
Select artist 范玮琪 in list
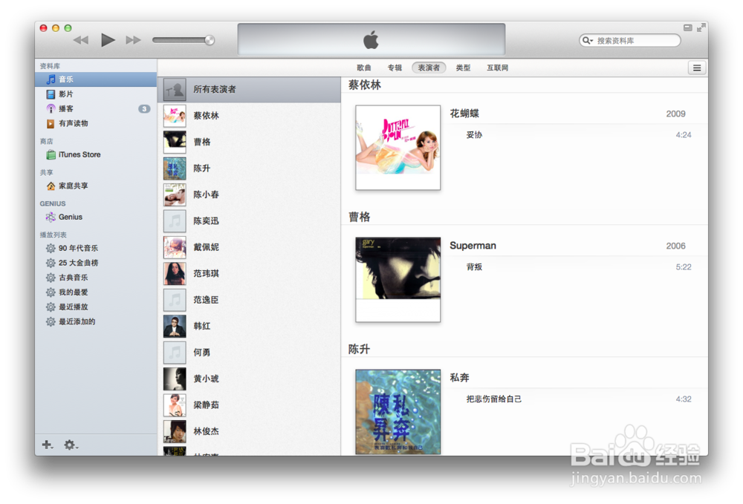[249, 274]
